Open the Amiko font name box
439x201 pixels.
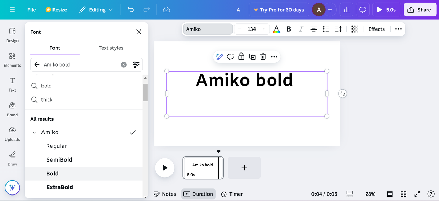(x=208, y=29)
